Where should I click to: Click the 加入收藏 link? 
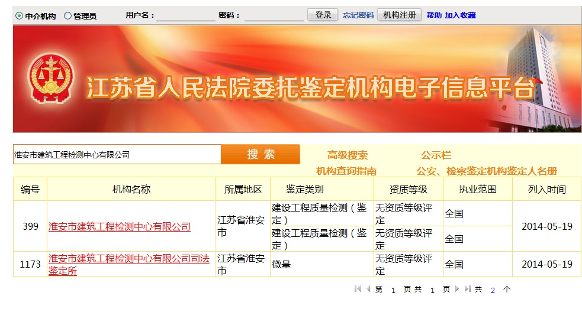tap(460, 15)
